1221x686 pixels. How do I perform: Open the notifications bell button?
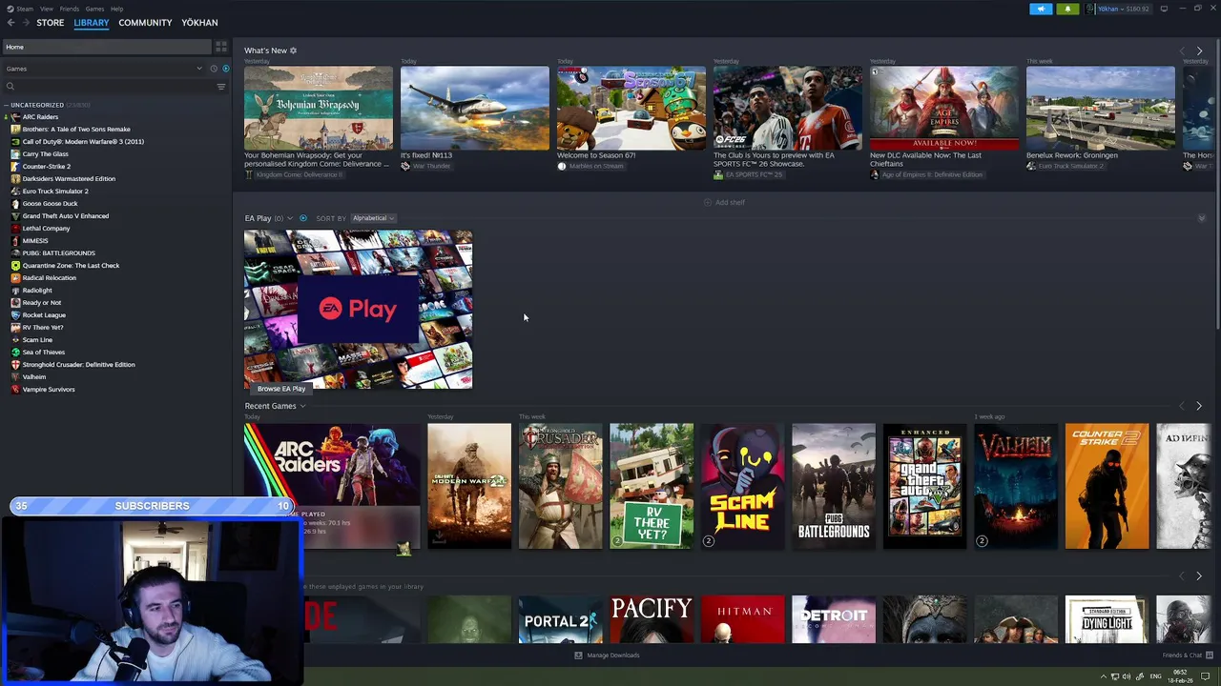click(1067, 9)
